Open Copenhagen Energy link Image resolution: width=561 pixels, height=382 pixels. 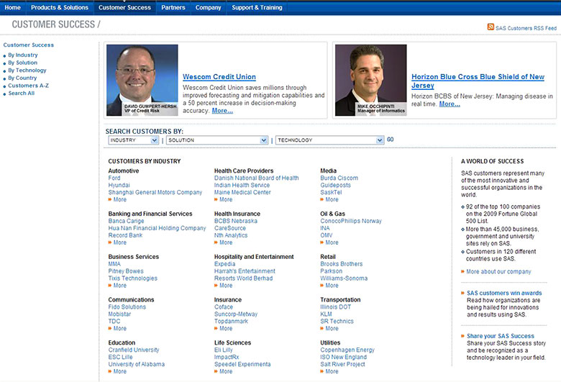[347, 350]
